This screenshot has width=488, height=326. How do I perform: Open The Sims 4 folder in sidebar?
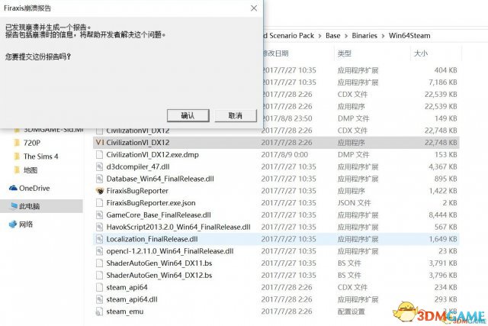coord(40,157)
